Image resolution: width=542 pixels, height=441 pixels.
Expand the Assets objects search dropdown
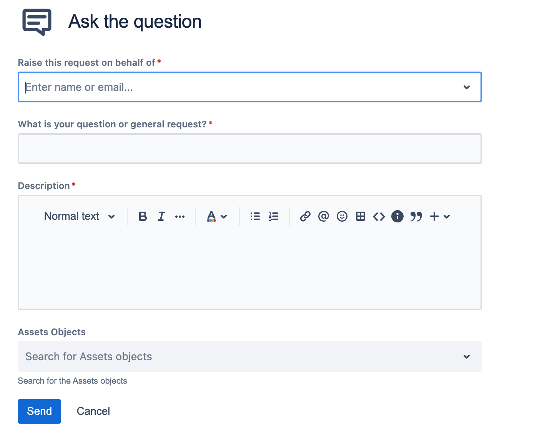(467, 357)
